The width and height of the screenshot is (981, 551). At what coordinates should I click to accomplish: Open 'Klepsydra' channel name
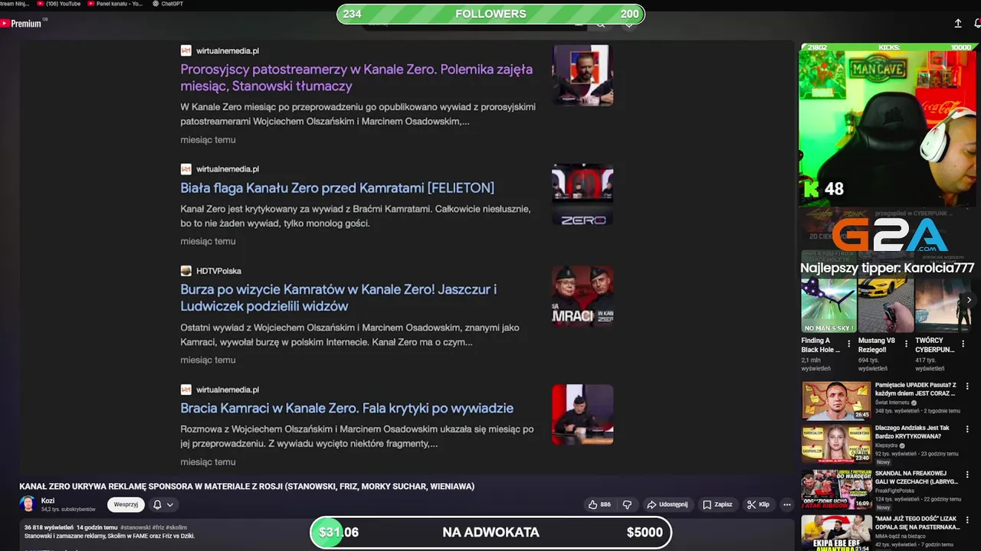(887, 445)
